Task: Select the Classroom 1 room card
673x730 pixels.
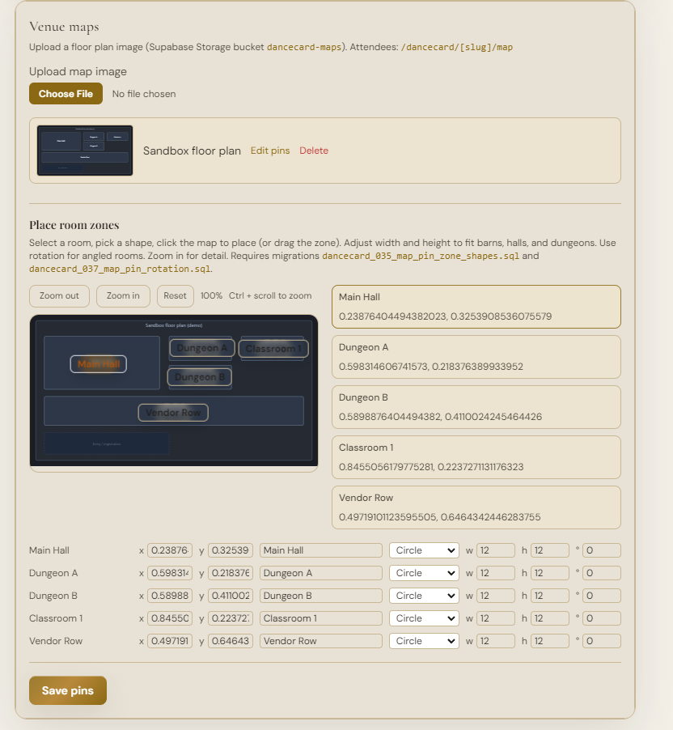Action: pos(476,457)
